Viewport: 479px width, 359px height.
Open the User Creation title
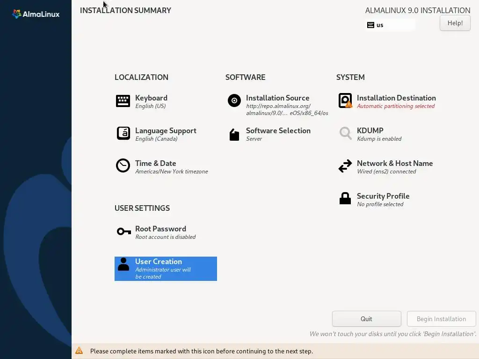pyautogui.click(x=159, y=262)
